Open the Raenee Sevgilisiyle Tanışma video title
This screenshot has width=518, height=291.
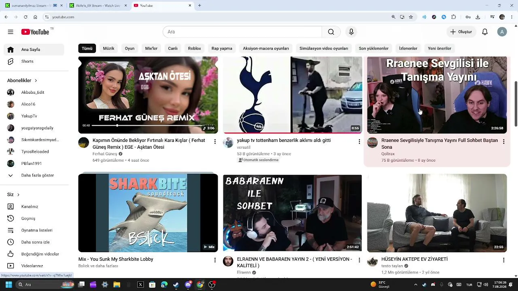439,143
